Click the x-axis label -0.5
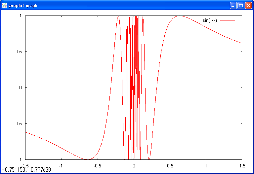 coord(97,166)
